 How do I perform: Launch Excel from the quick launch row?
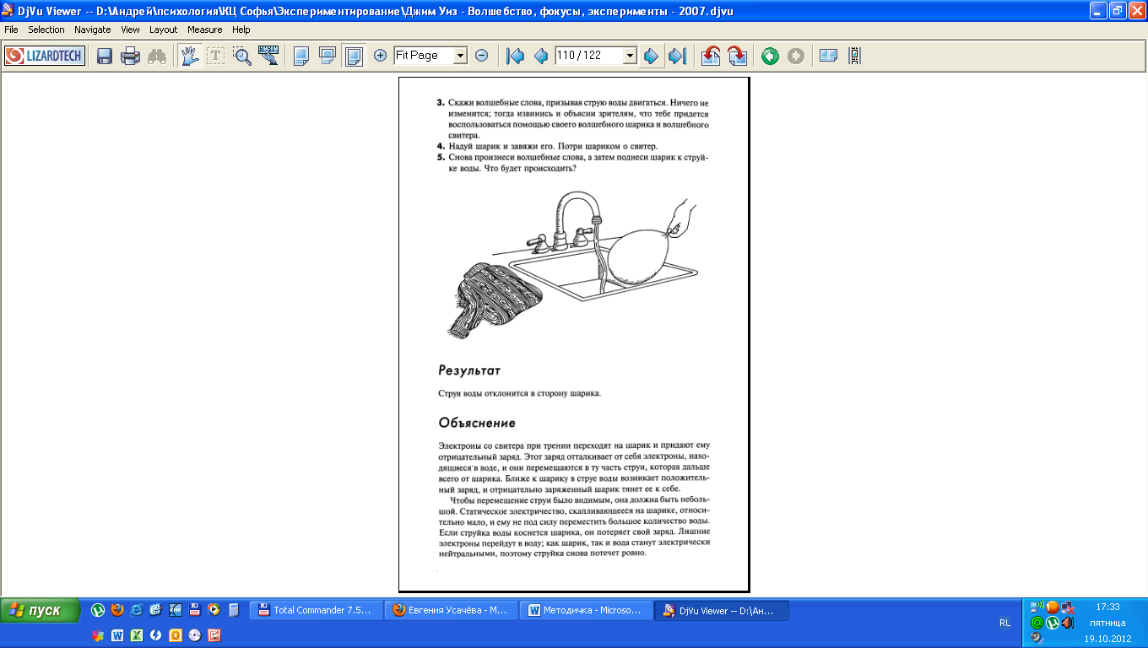[x=137, y=634]
